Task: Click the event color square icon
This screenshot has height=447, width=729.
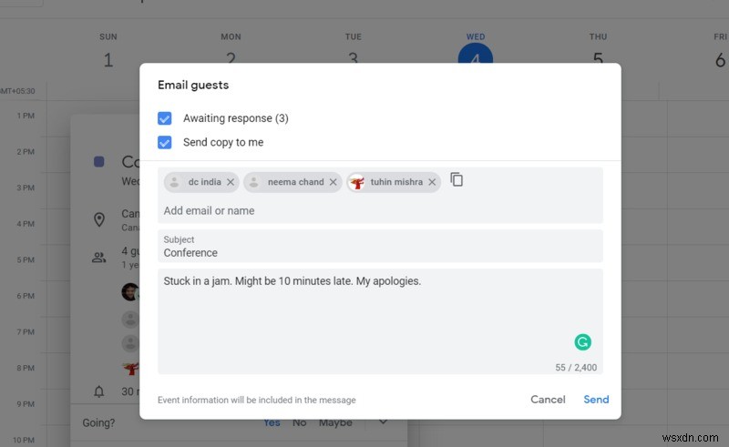Action: pyautogui.click(x=99, y=162)
